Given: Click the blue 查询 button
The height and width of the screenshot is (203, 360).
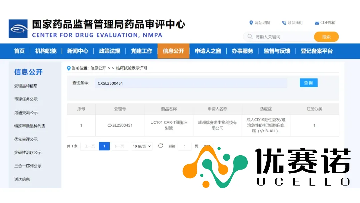Looking at the screenshot, I should (x=308, y=83).
